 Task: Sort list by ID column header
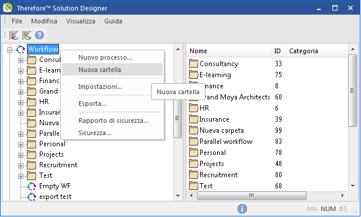pyautogui.click(x=279, y=51)
